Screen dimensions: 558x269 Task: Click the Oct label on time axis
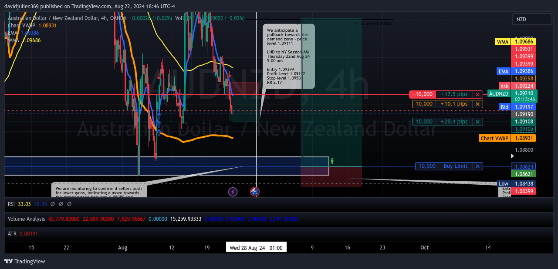[x=424, y=248]
